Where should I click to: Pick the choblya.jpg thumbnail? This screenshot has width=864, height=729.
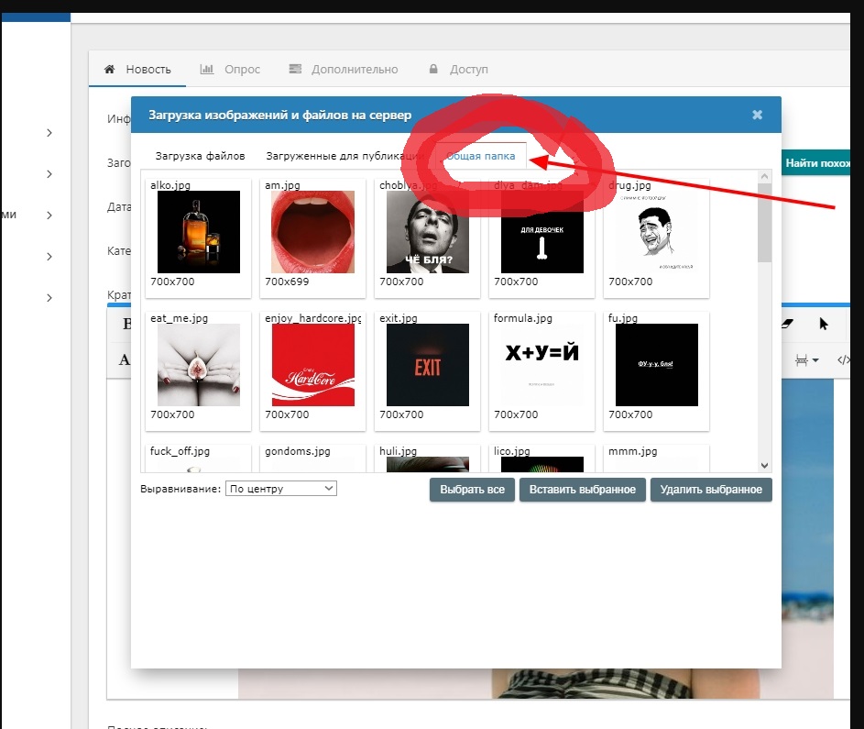pos(428,232)
